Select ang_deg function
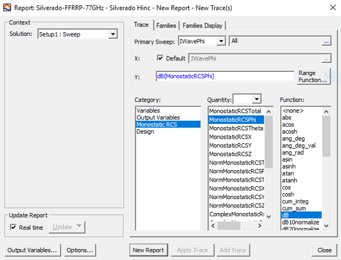 click(x=301, y=139)
